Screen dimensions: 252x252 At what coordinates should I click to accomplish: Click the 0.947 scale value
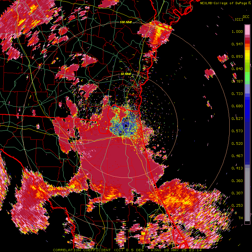[x=237, y=44]
